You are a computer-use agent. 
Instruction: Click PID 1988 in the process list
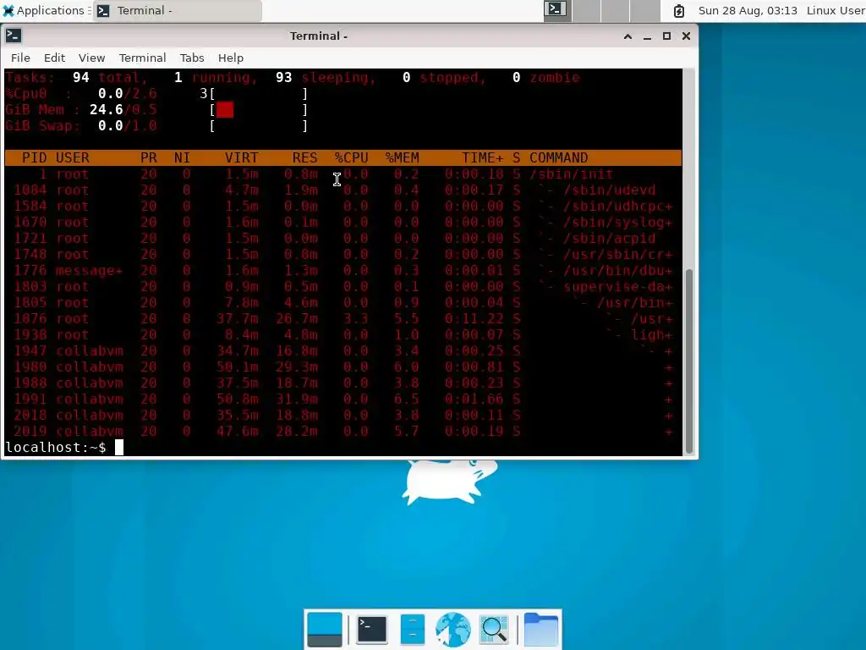pyautogui.click(x=30, y=383)
